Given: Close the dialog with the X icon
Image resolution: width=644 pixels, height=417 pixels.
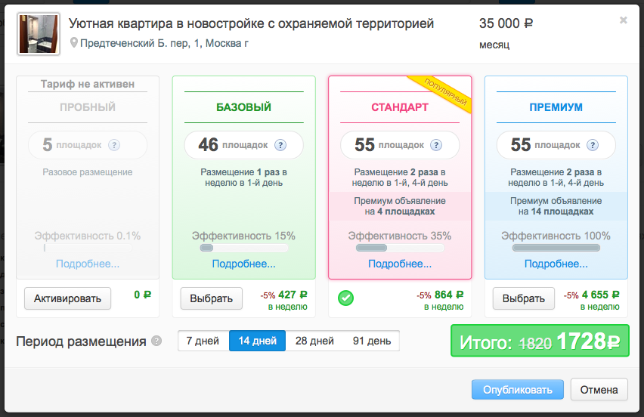Looking at the screenshot, I should [623, 20].
